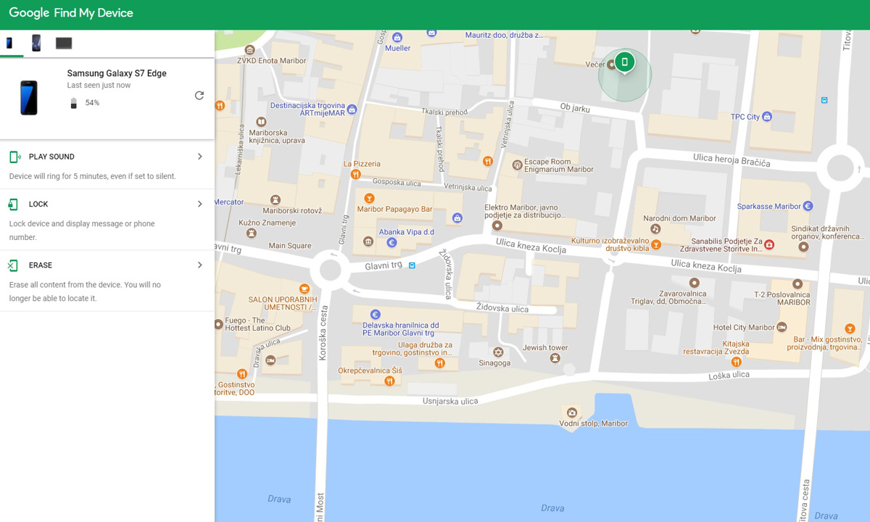Screen dimensions: 870x522
Task: Expand the Erase option chevron
Action: click(200, 265)
